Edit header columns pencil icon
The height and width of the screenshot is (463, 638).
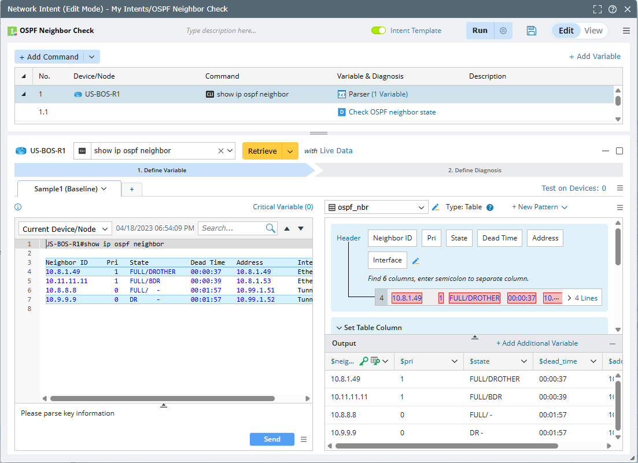pyautogui.click(x=415, y=261)
